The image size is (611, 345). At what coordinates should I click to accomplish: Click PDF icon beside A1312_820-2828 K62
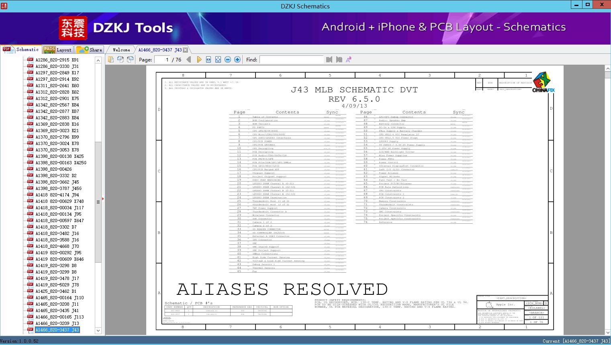(30, 92)
